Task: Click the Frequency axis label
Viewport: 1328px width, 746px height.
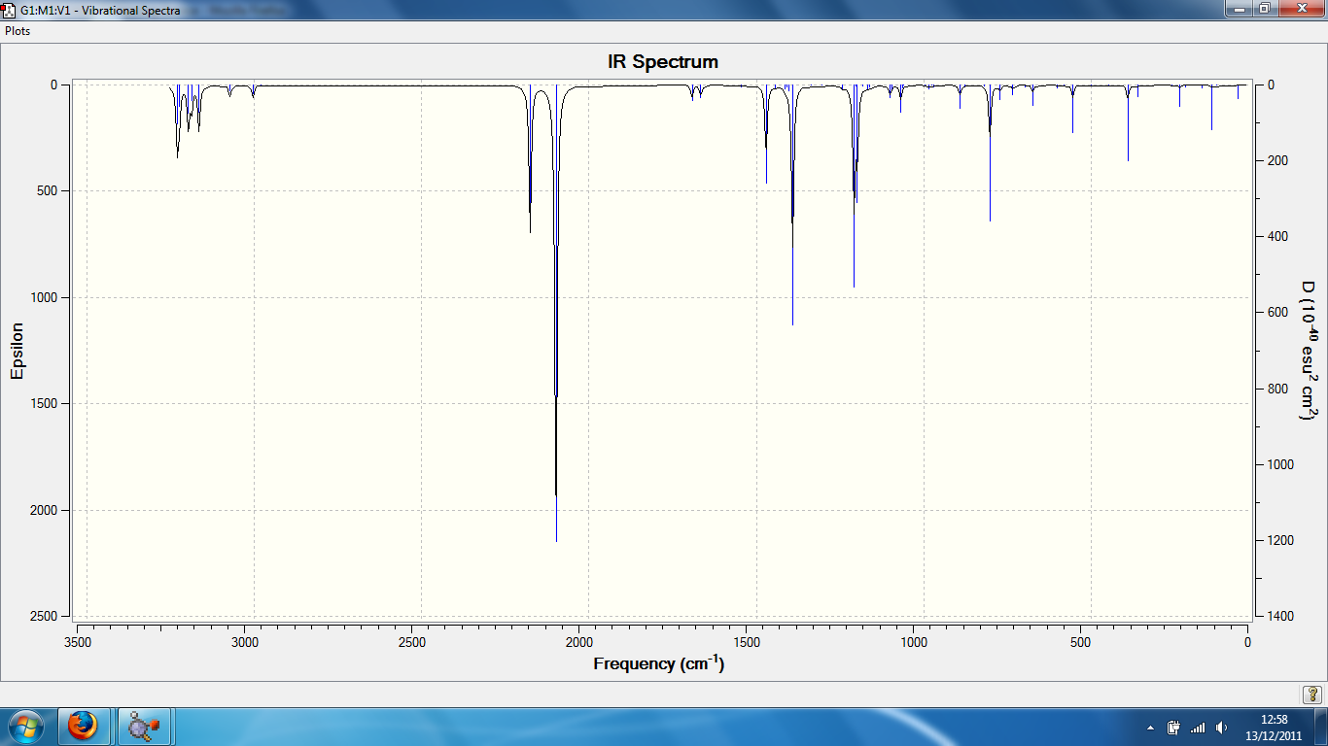Action: [x=658, y=663]
